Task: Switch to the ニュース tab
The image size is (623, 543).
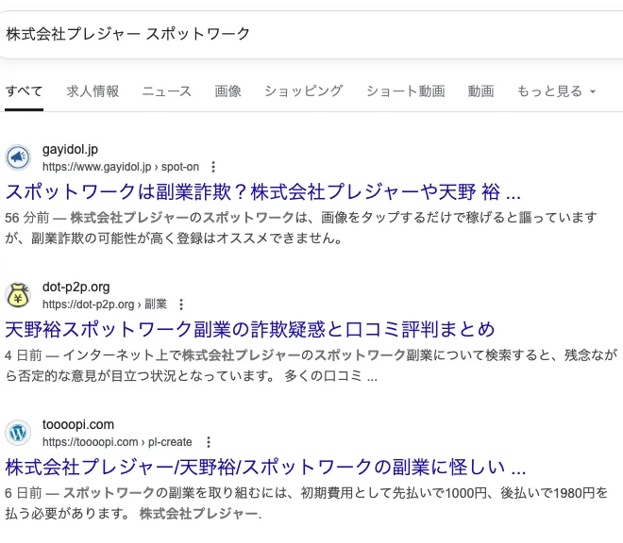Action: (167, 91)
